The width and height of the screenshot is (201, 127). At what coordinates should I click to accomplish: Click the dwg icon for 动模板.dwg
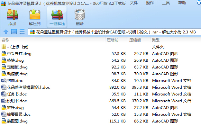pyautogui.click(x=4, y=74)
